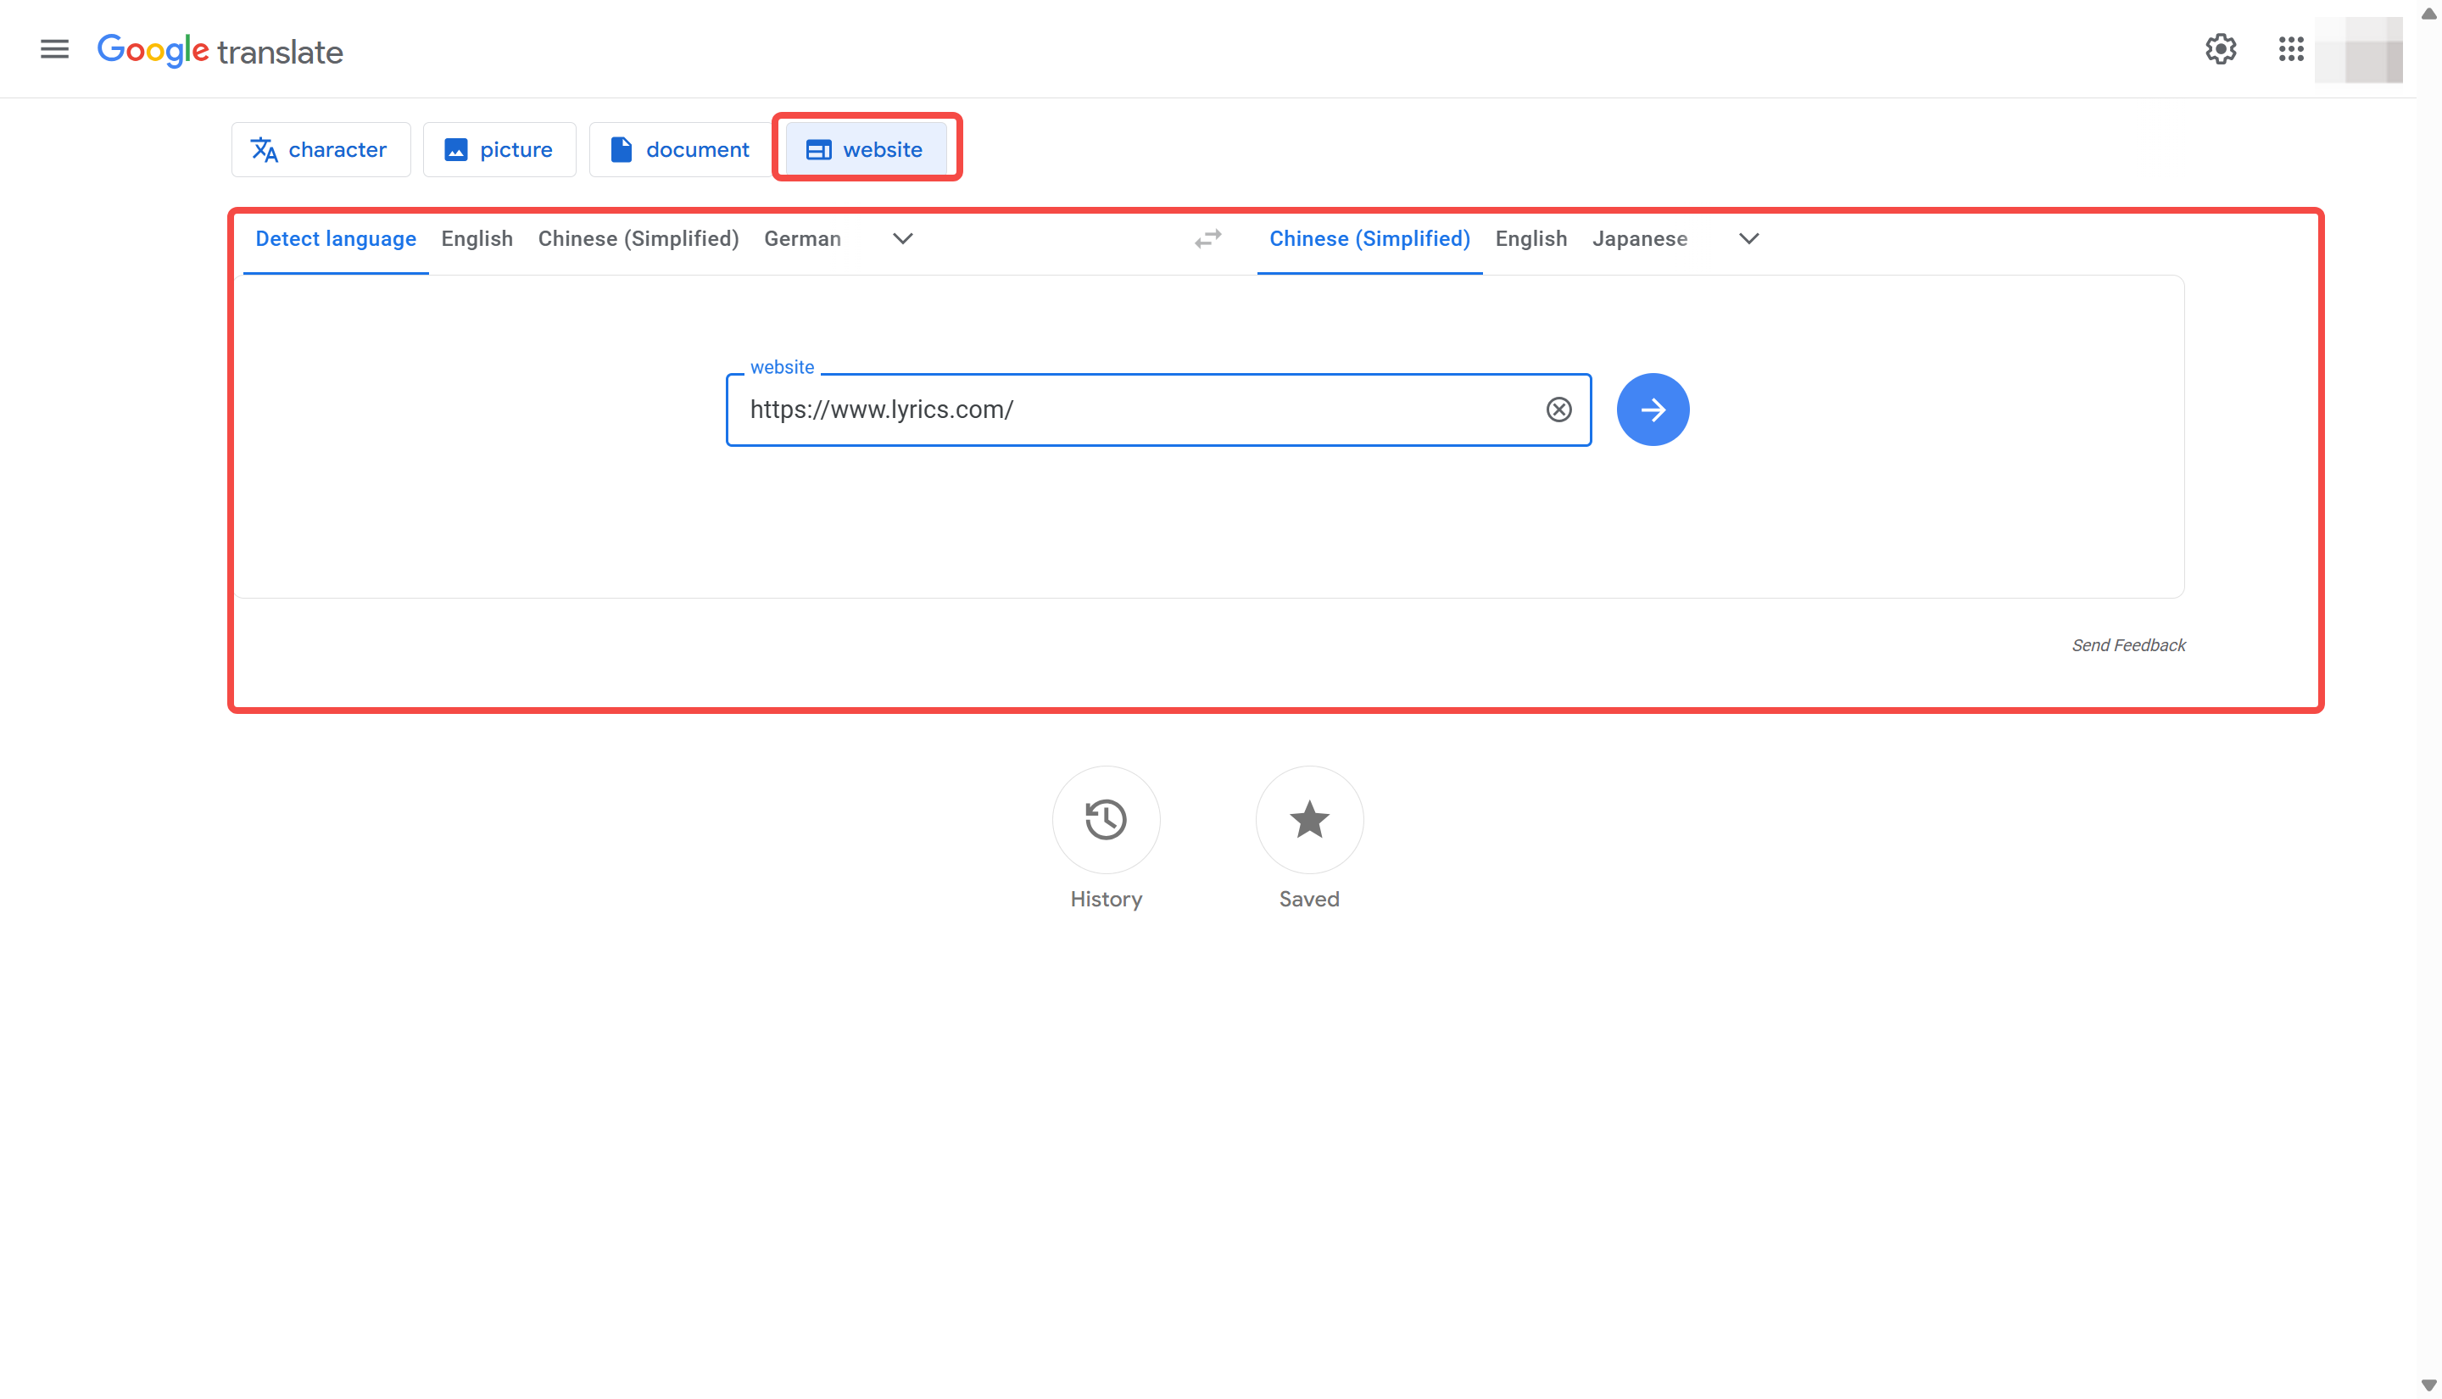Select Detect language as source
This screenshot has width=2442, height=1399.
point(335,238)
